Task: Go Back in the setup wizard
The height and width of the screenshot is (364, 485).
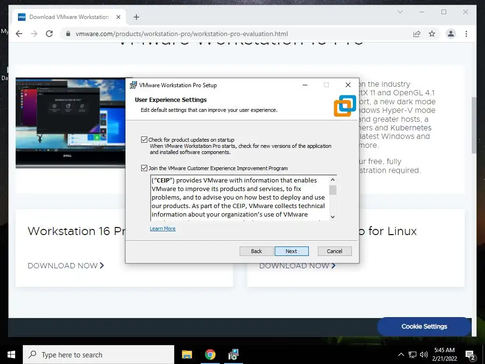Action: coord(256,251)
